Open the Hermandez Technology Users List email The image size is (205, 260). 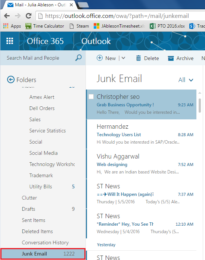click(142, 134)
